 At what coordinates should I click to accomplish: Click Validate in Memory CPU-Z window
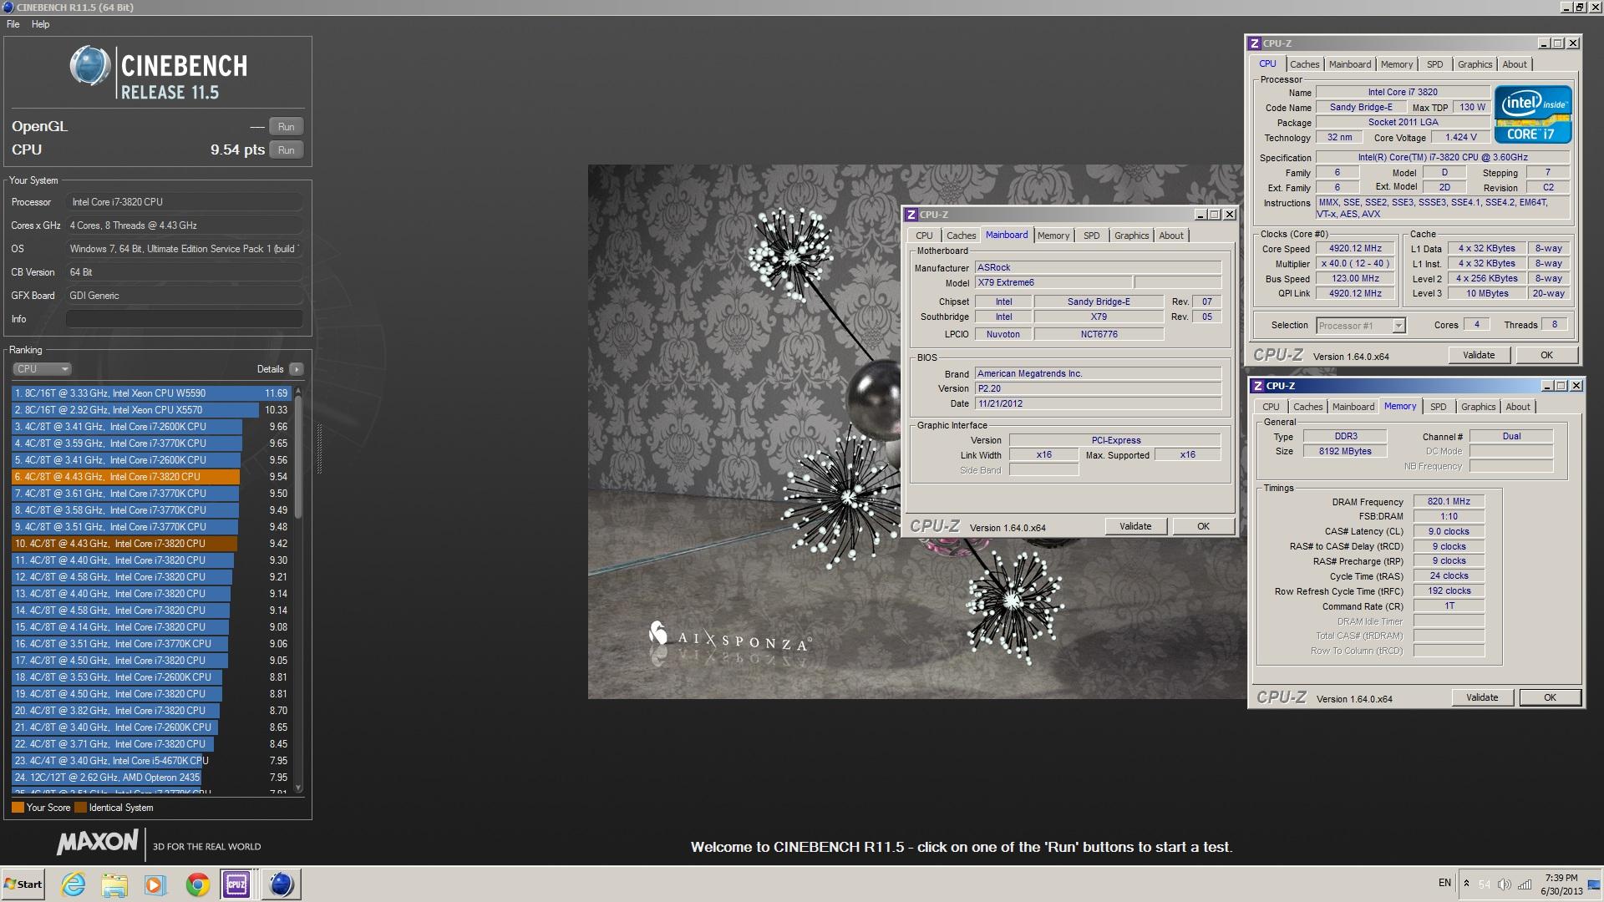pos(1482,697)
